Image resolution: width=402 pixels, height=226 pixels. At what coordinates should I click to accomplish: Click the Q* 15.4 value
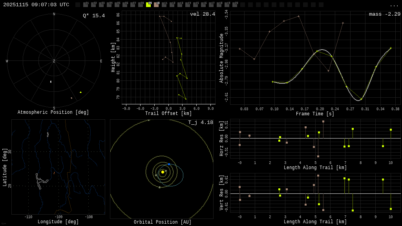(x=94, y=16)
